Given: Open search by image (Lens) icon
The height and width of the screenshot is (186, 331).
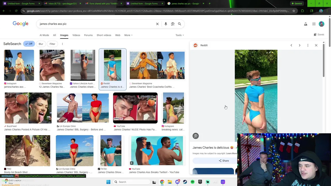Looking at the screenshot, I should coord(173,24).
